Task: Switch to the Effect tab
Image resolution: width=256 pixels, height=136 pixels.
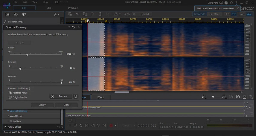Action: (100, 97)
